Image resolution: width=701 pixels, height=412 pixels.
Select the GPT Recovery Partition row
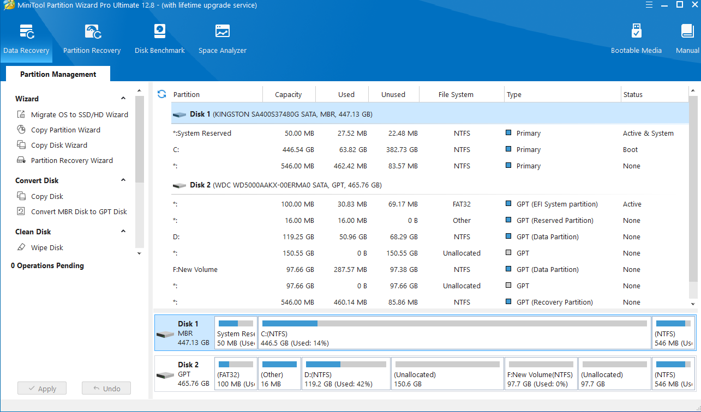coord(430,302)
